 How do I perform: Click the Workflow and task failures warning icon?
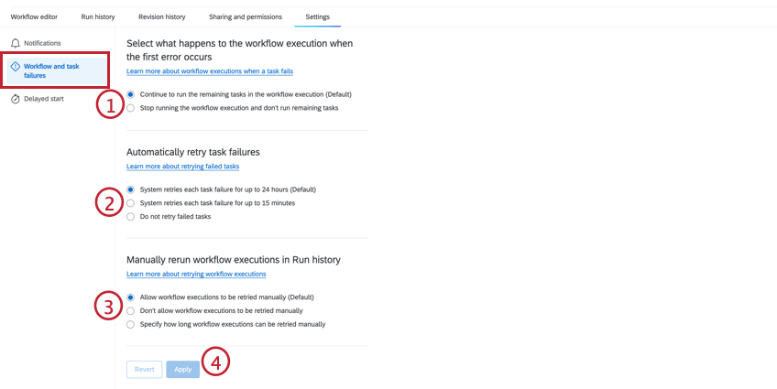click(16, 66)
